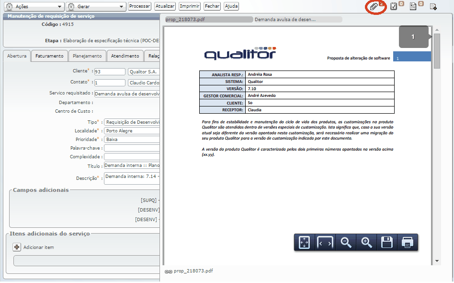Open the prop_218073.pdf attachment link
Image resolution: width=454 pixels, height=283 pixels.
pyautogui.click(x=193, y=271)
